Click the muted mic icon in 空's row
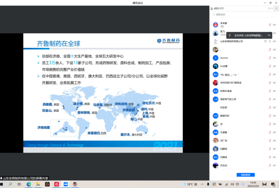This screenshot has width=279, height=188. pyautogui.click(x=270, y=124)
